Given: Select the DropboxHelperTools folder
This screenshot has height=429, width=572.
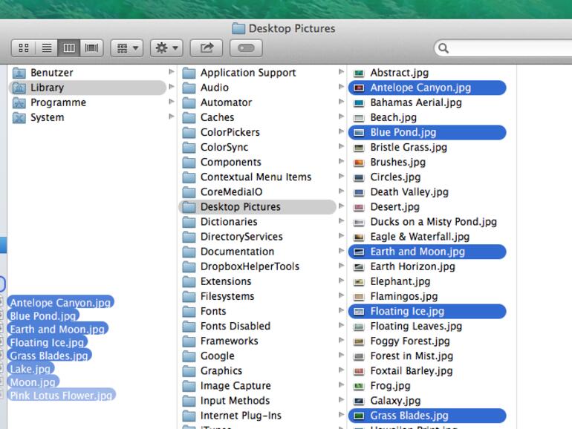Looking at the screenshot, I should 257,266.
